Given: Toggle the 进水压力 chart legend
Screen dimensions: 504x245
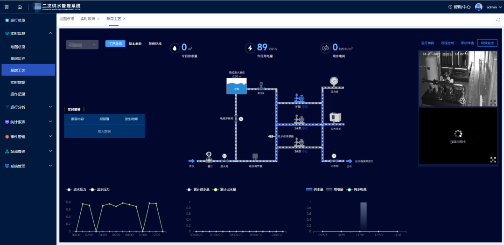Looking at the screenshot, I should (76, 189).
